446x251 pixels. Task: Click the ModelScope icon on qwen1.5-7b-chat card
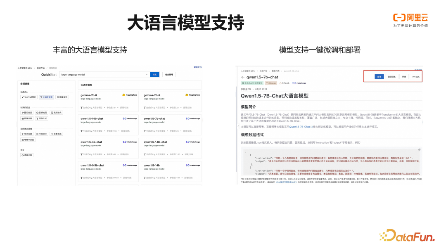tap(187, 119)
